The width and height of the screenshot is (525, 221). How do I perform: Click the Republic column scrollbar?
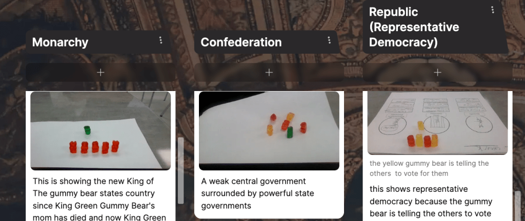(518, 206)
